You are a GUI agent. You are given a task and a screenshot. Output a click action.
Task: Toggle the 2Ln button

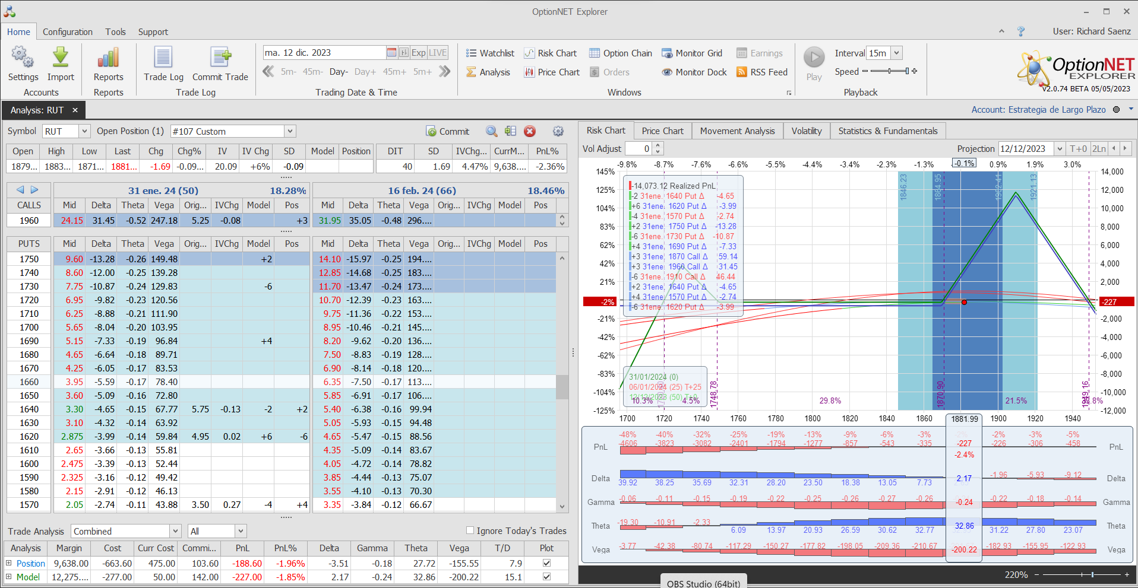coord(1099,149)
